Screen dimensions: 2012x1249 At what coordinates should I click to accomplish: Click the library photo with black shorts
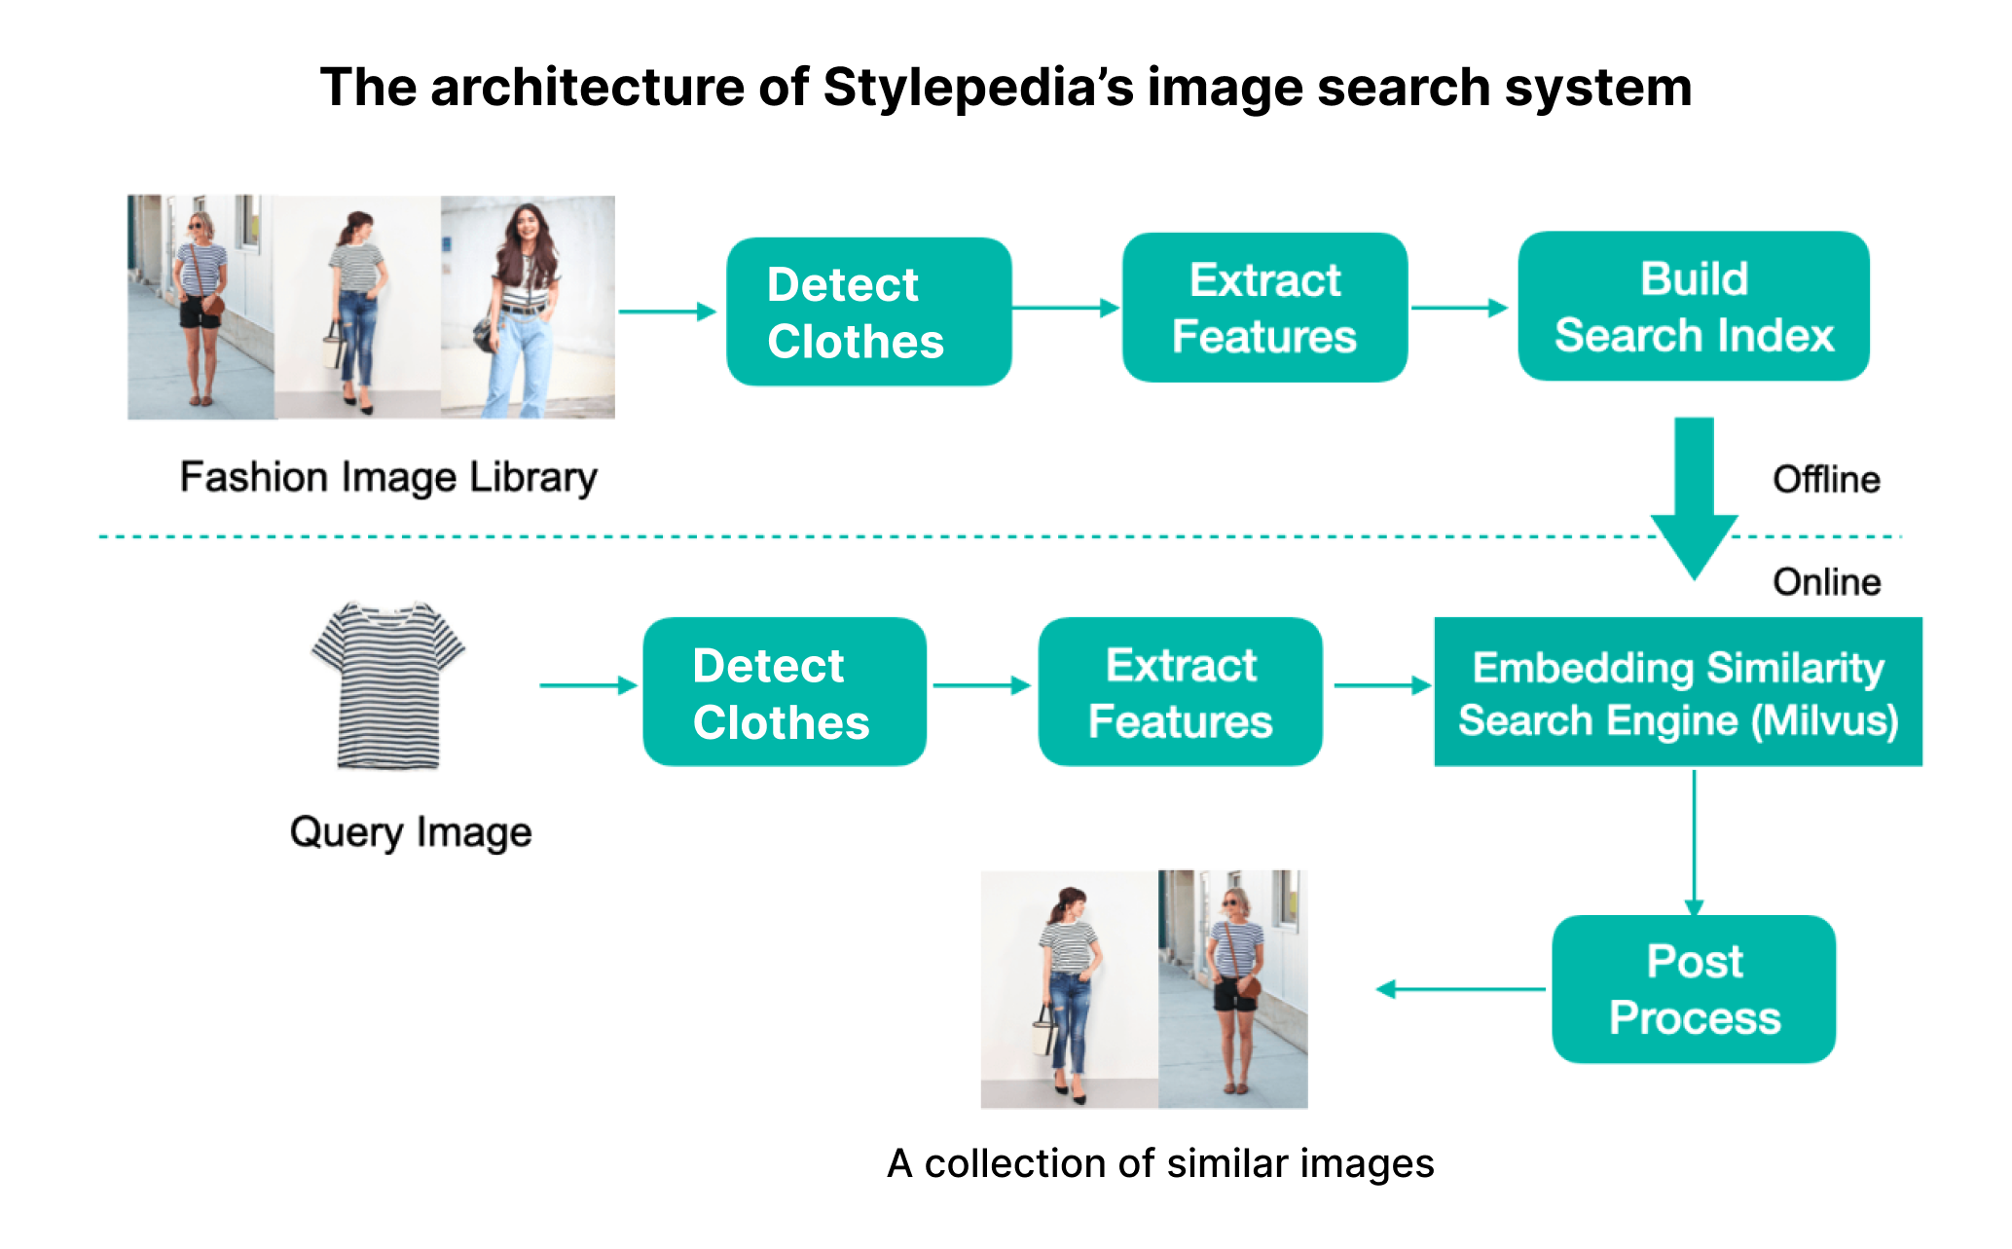point(201,308)
